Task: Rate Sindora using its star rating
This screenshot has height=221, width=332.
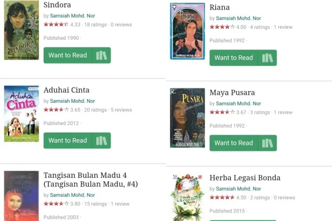Action: click(56, 24)
